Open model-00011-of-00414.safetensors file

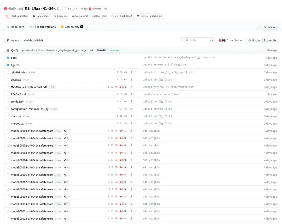click(x=32, y=211)
